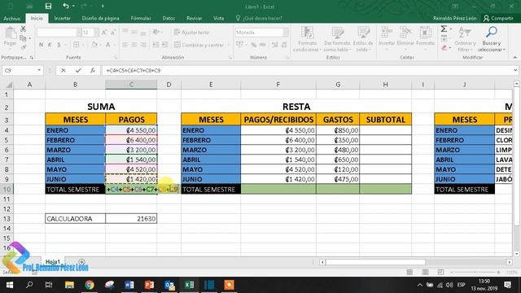Switch to the Datos tab
This screenshot has height=293, width=521.
pos(169,18)
